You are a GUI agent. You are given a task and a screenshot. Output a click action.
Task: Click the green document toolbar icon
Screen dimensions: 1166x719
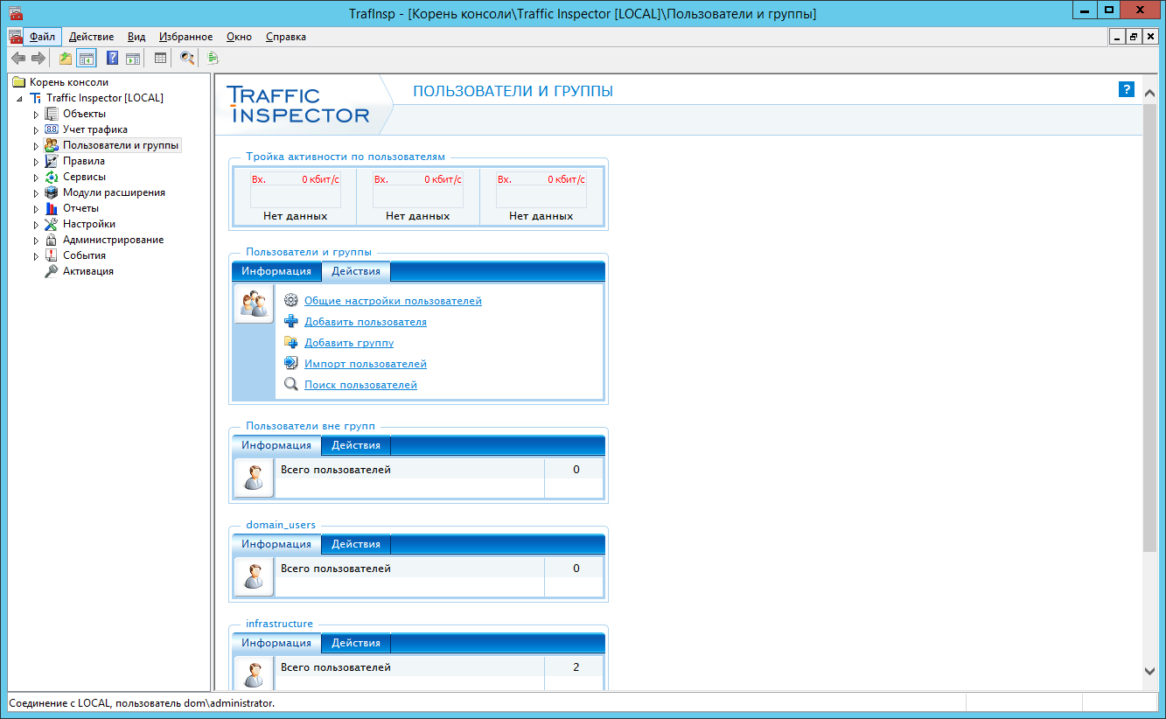[x=213, y=59]
